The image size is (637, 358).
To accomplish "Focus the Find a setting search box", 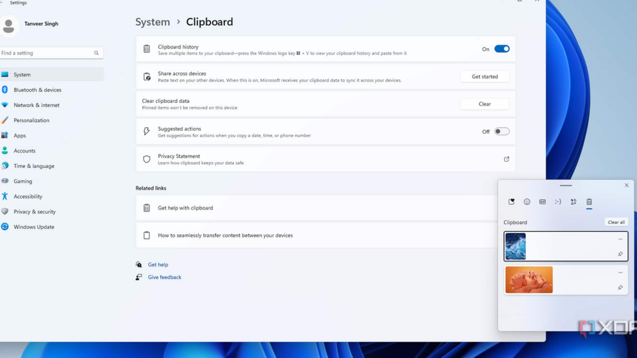I will [x=51, y=53].
